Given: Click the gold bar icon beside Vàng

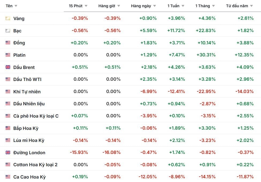Looking at the screenshot, I should pos(8,18).
